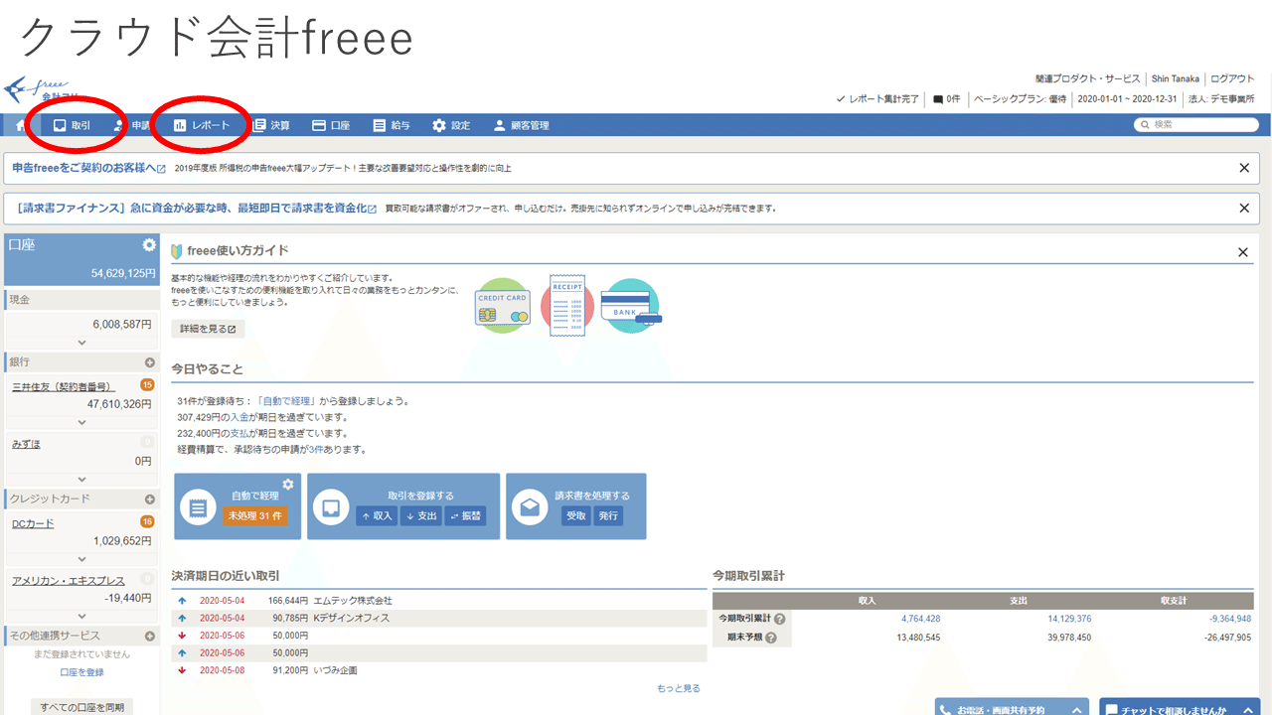Click the help icon beside 期末予想
This screenshot has height=715, width=1272.
coord(771,638)
